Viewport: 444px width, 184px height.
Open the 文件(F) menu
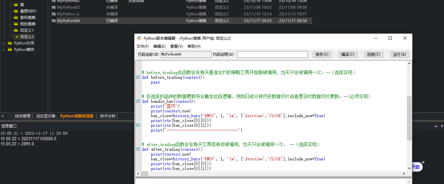(x=142, y=46)
